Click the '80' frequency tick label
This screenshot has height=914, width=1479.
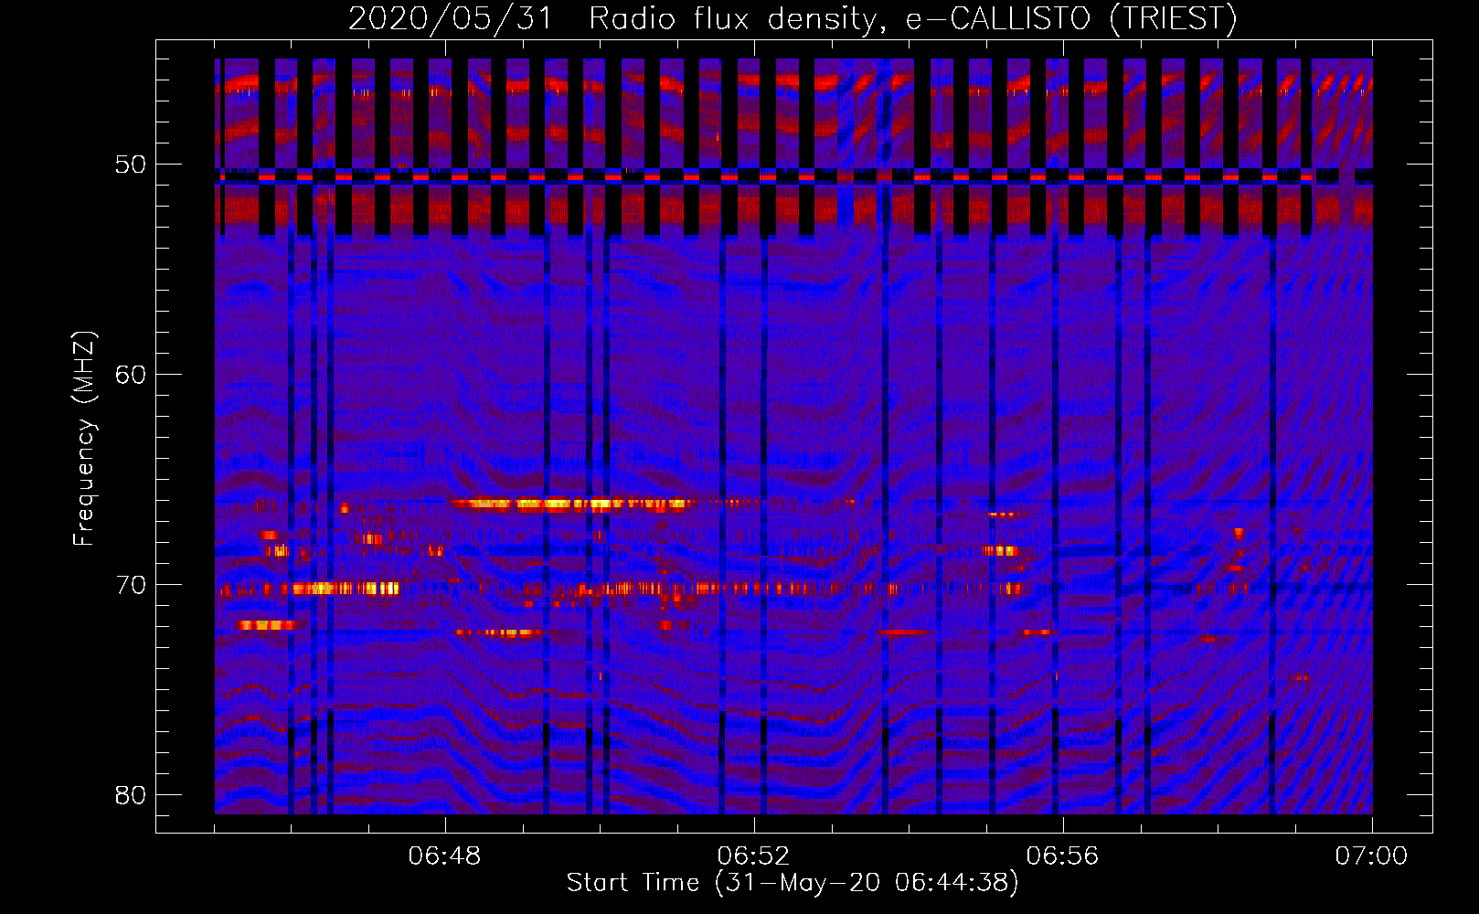tap(131, 794)
